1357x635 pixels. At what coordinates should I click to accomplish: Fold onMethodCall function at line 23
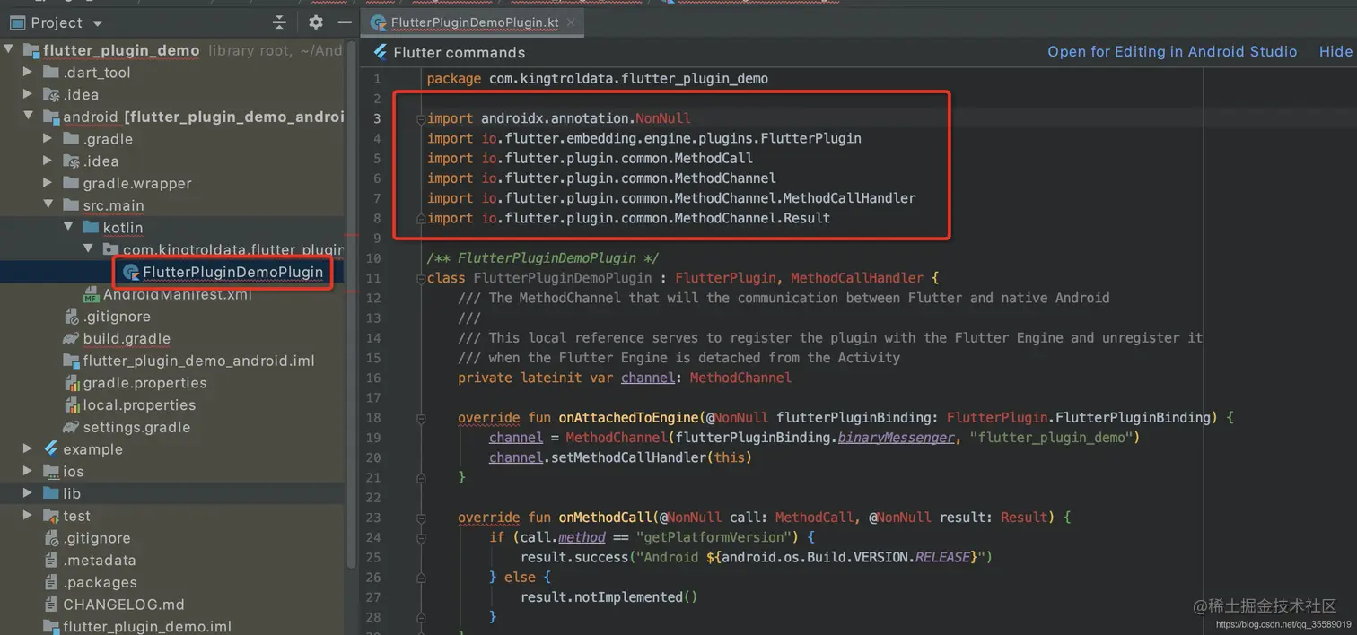click(x=419, y=517)
